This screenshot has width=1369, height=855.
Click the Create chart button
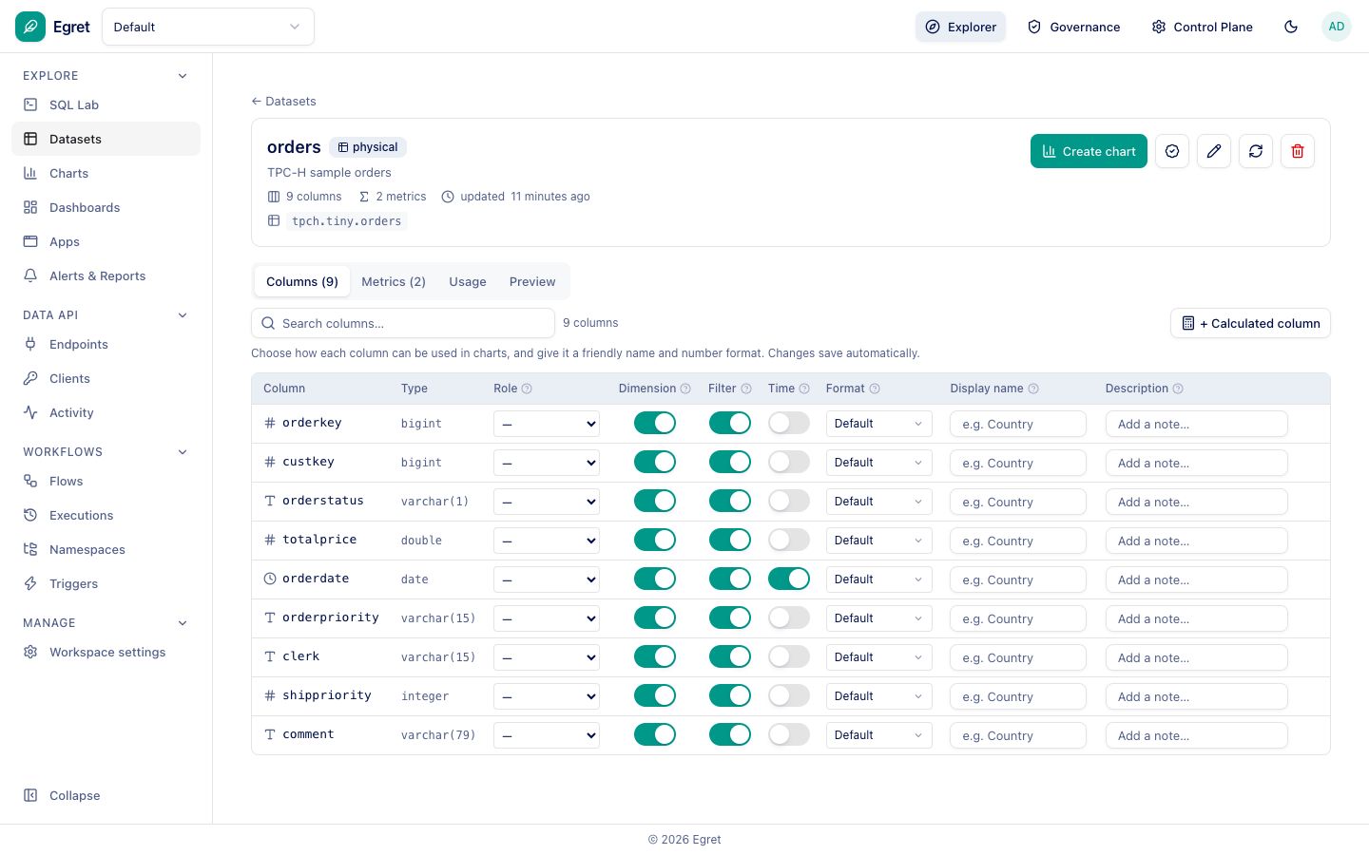(1089, 151)
